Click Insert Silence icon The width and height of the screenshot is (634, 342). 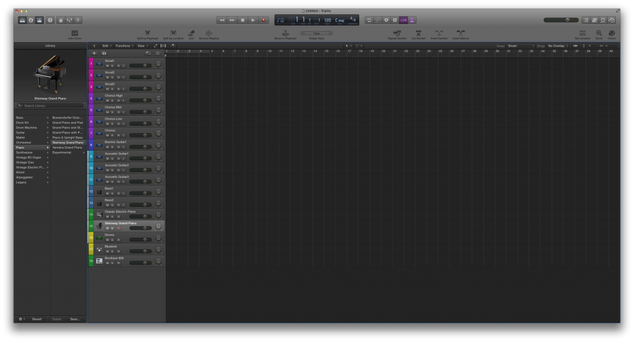[x=461, y=33]
